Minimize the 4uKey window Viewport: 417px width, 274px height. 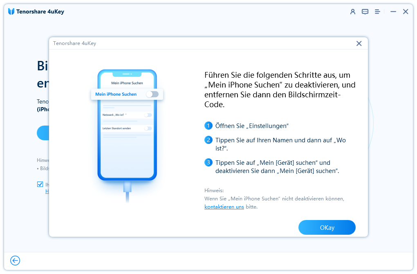(393, 12)
